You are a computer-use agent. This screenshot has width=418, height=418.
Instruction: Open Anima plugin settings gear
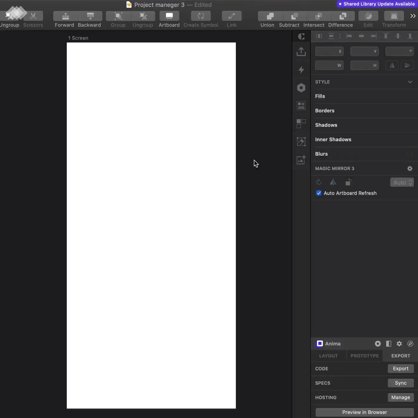point(399,344)
